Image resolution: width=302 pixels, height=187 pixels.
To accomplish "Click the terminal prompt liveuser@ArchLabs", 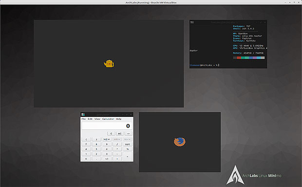I will coord(201,65).
